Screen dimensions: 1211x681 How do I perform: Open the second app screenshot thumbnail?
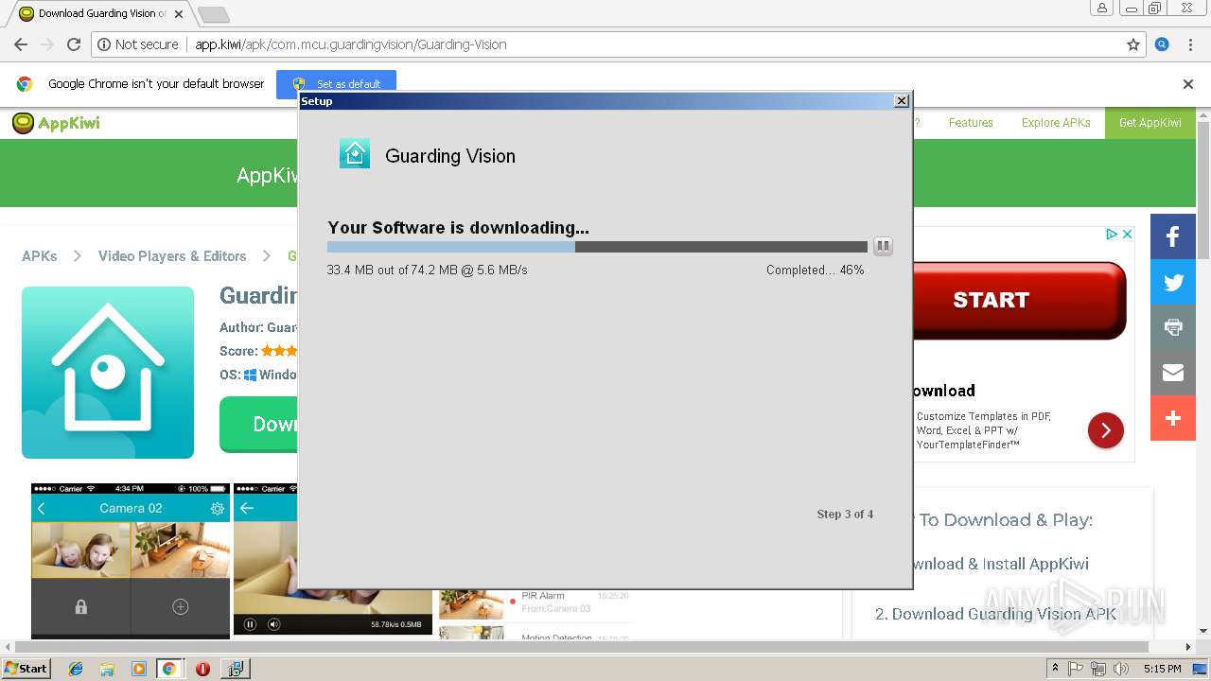pyautogui.click(x=333, y=560)
